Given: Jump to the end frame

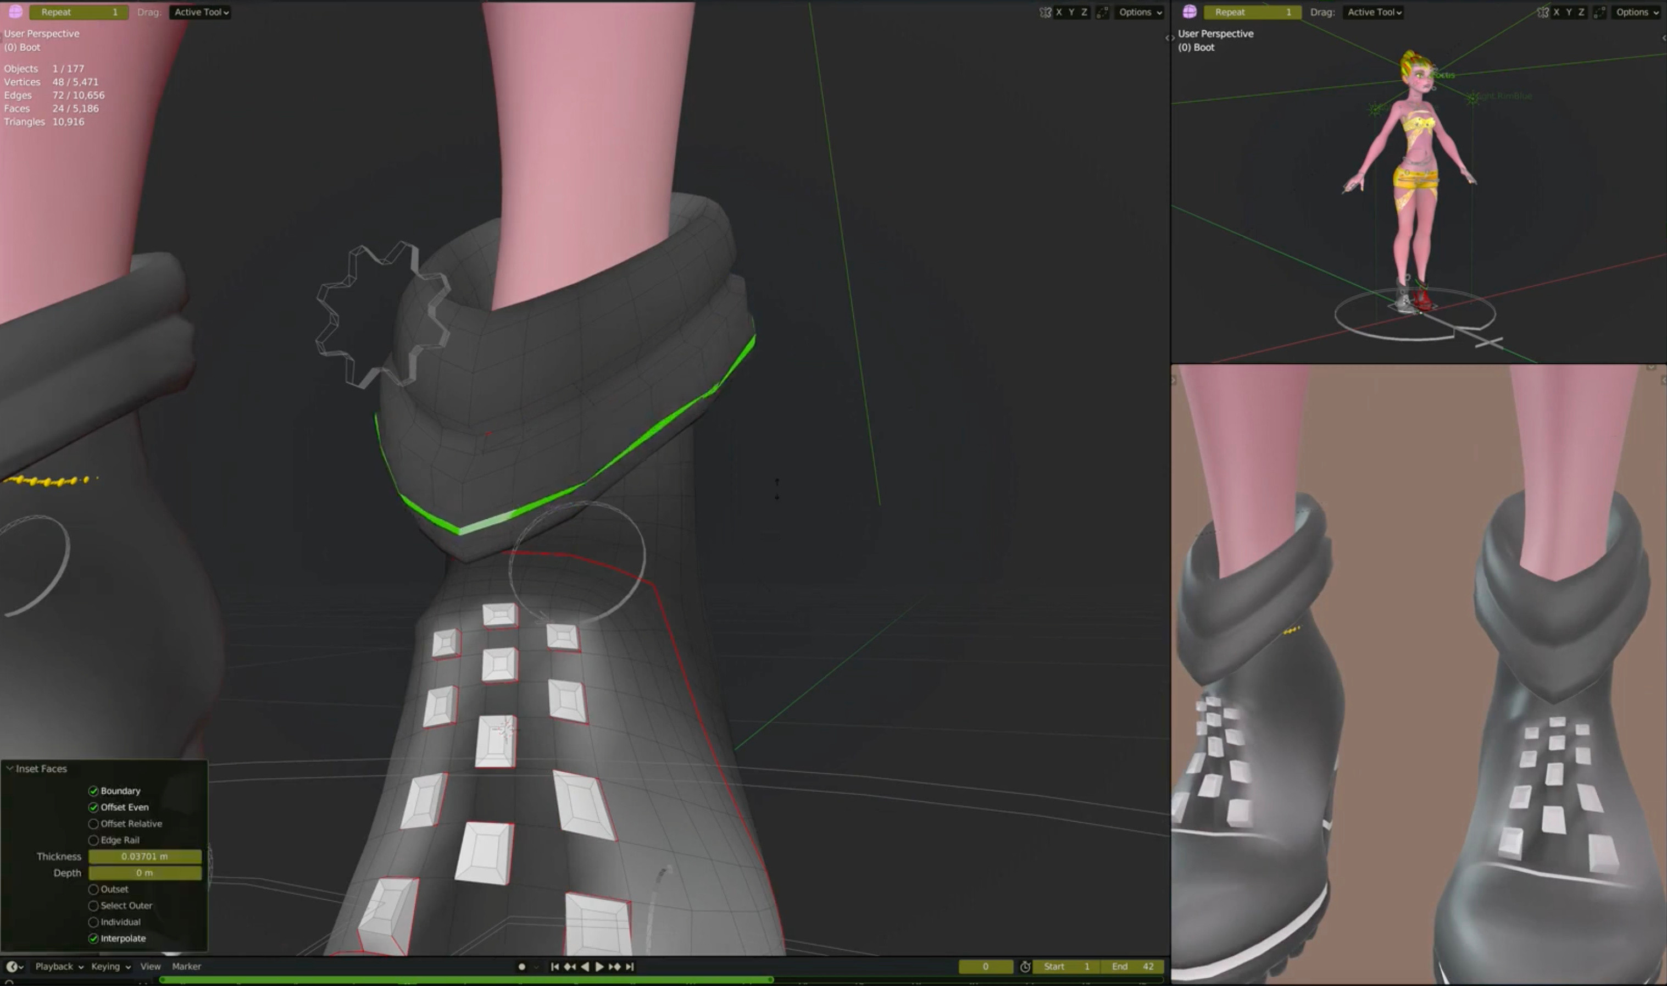Looking at the screenshot, I should [x=629, y=967].
